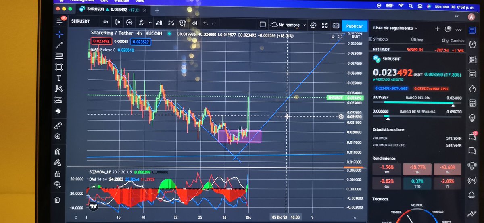This screenshot has width=484, height=223.
Task: Select the BTCUSDT watchlist row
Action: point(418,50)
